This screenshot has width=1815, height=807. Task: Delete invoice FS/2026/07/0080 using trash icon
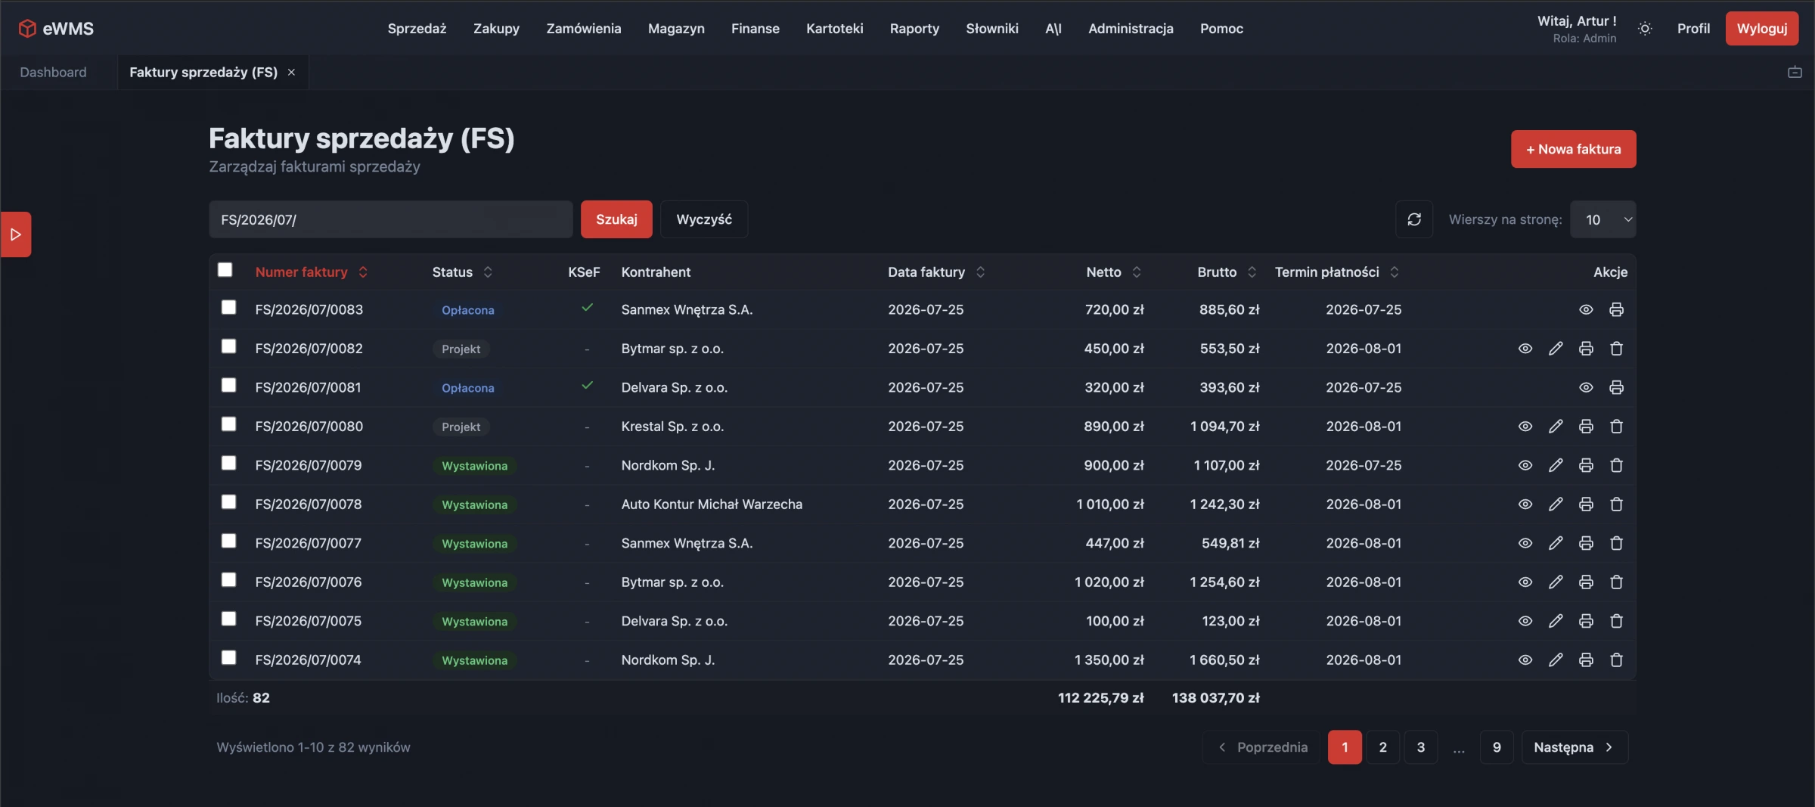click(x=1616, y=427)
